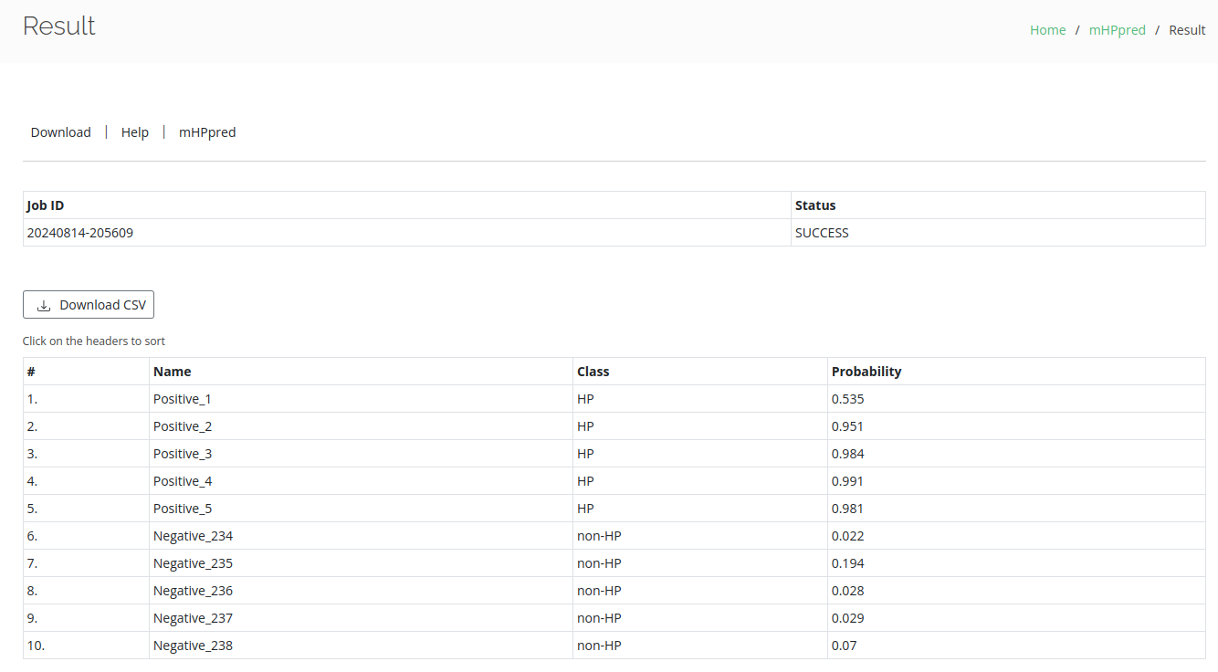Viewport: 1218px width, 672px height.
Task: Open the Download menu item
Action: tap(60, 132)
